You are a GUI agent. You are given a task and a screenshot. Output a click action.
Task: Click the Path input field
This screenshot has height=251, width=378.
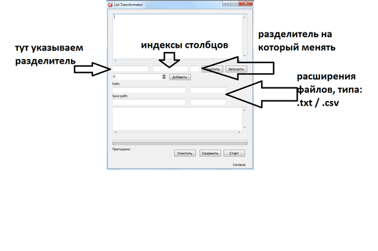pos(149,90)
